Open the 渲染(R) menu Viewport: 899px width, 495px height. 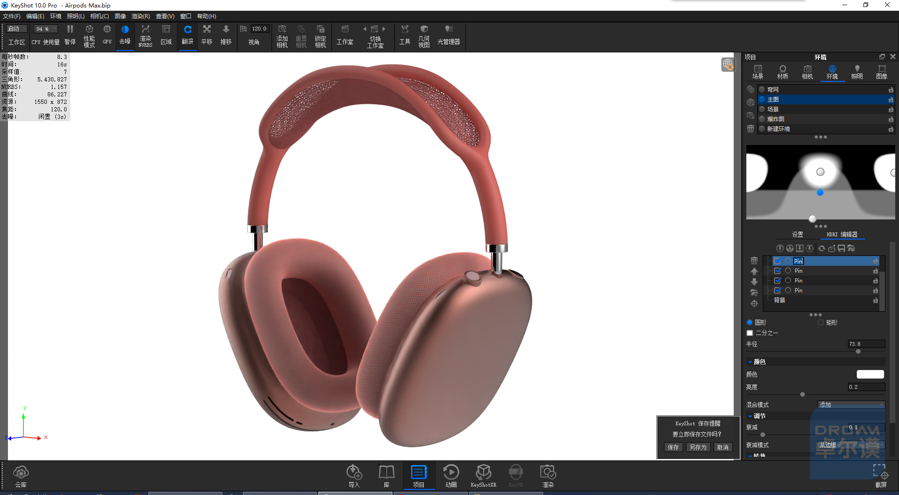(x=140, y=16)
